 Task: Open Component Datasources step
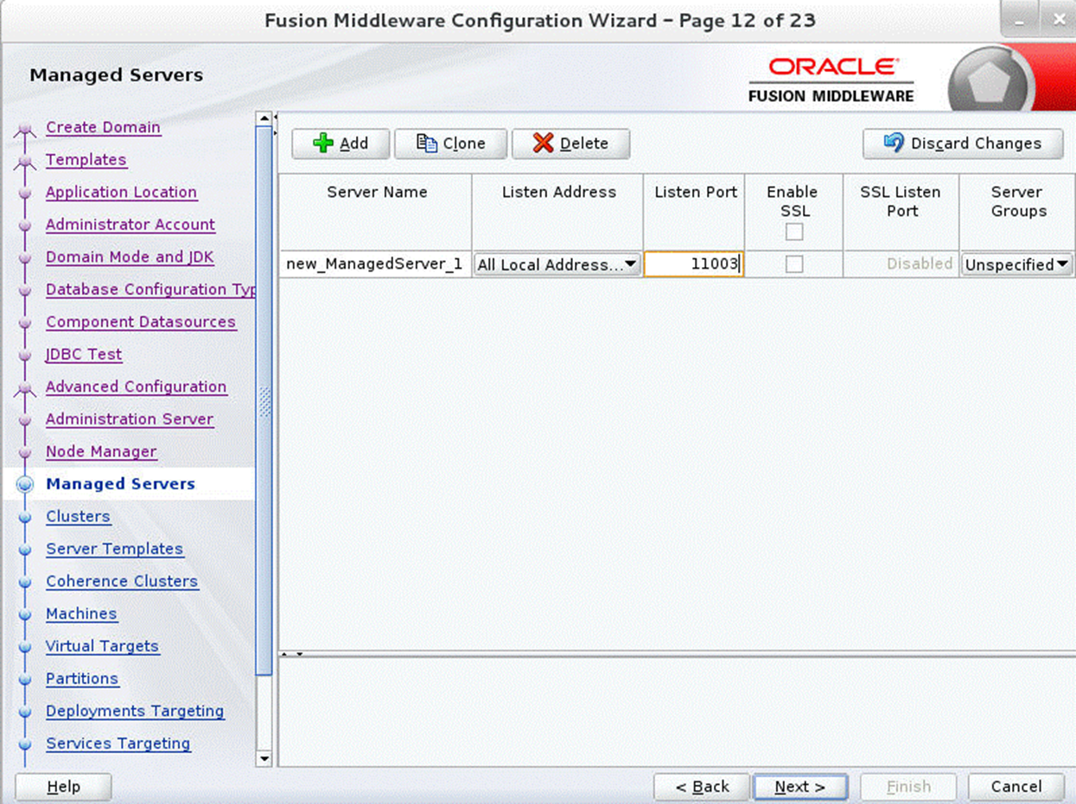coord(141,322)
